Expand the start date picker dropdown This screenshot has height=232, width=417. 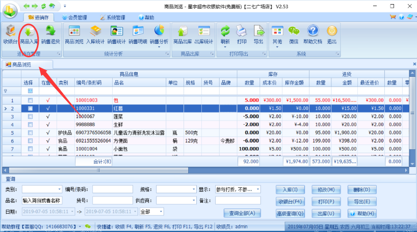click(72, 212)
